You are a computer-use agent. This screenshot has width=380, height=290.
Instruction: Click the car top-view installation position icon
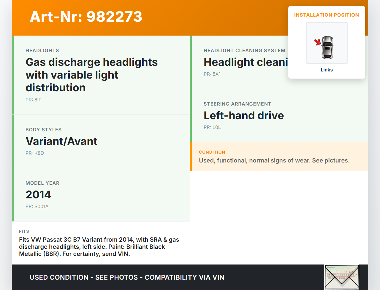pos(327,47)
